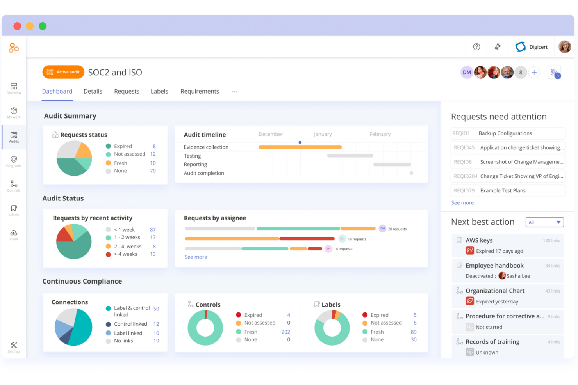Click See more under Requests by assignee
The image size is (578, 385).
[x=196, y=257]
